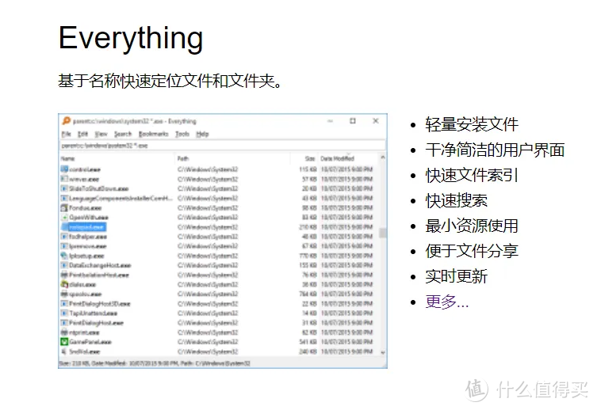Click the Everything magnifier icon in title bar

[67, 121]
